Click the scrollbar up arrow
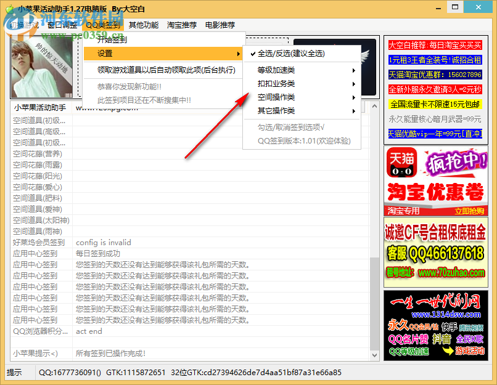The image size is (497, 385). 374,107
